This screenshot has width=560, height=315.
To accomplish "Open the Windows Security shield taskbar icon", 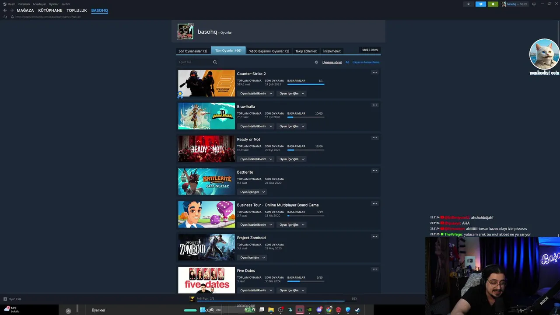I will coord(348,310).
